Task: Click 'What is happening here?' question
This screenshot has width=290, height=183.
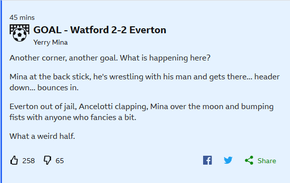Action: (x=165, y=58)
